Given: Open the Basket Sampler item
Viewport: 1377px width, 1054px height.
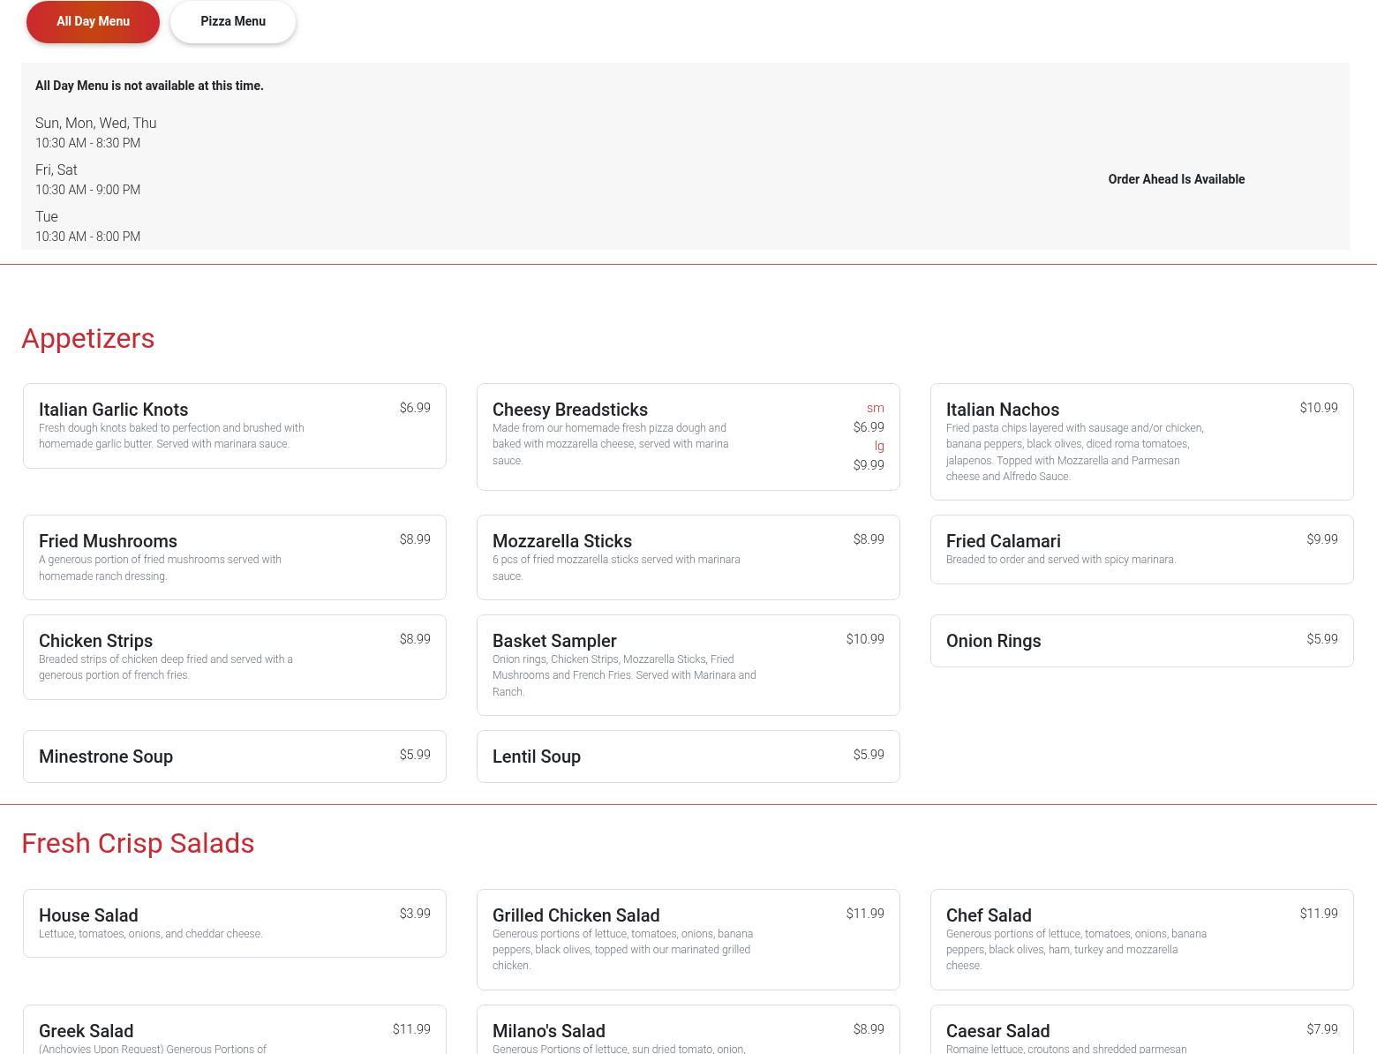Looking at the screenshot, I should pos(688,665).
